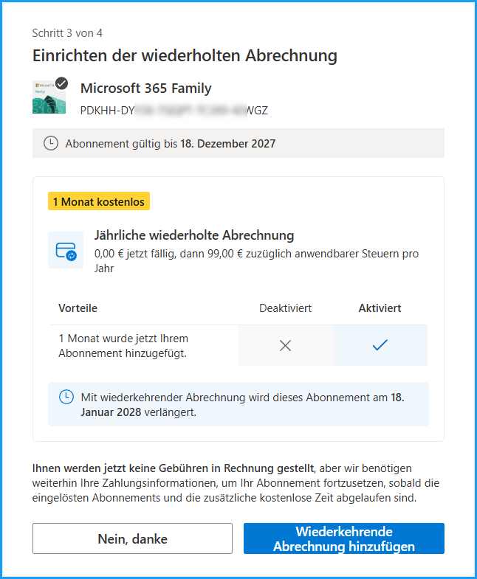
Task: Click the checkmark badge on product image
Action: point(61,83)
